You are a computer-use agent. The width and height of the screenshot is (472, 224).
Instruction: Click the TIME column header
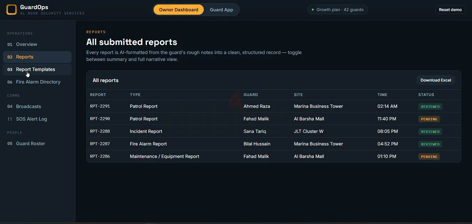pyautogui.click(x=382, y=95)
